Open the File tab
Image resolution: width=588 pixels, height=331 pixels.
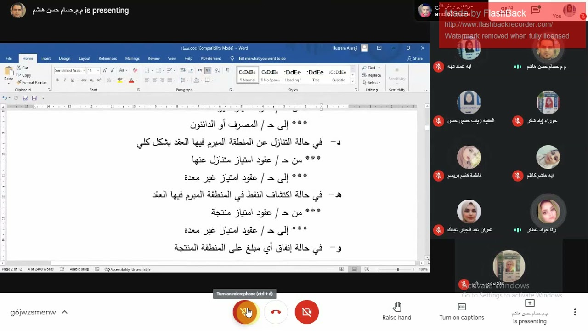9,58
